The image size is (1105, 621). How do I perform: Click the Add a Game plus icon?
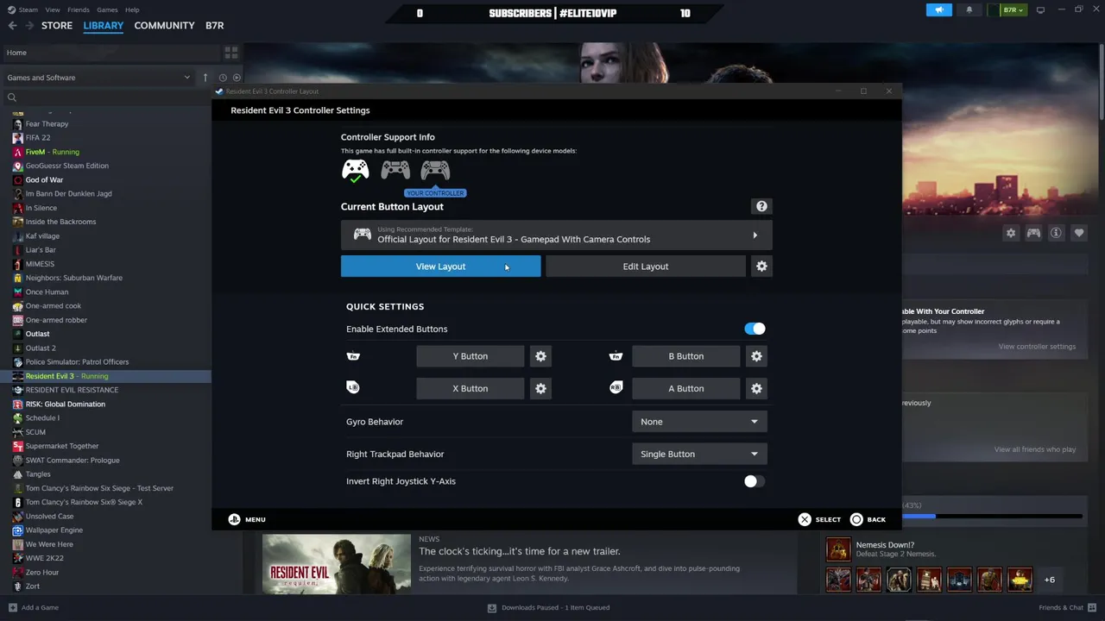[x=12, y=607]
